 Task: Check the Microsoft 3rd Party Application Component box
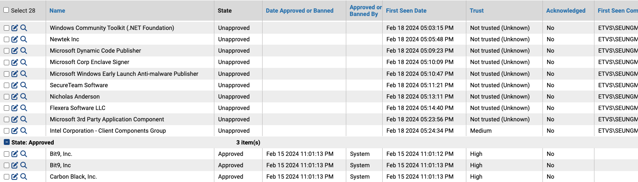(x=6, y=120)
